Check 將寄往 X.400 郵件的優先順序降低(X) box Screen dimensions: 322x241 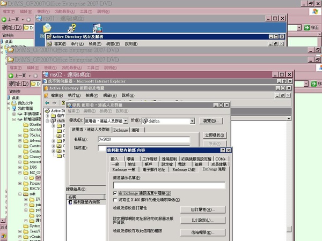115,200
